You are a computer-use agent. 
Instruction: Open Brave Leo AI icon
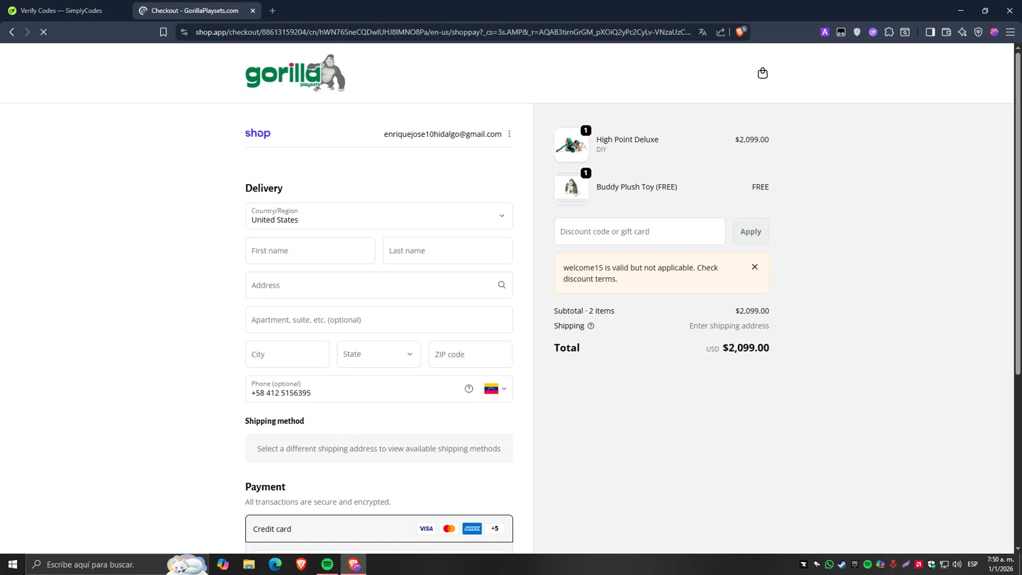coord(962,32)
